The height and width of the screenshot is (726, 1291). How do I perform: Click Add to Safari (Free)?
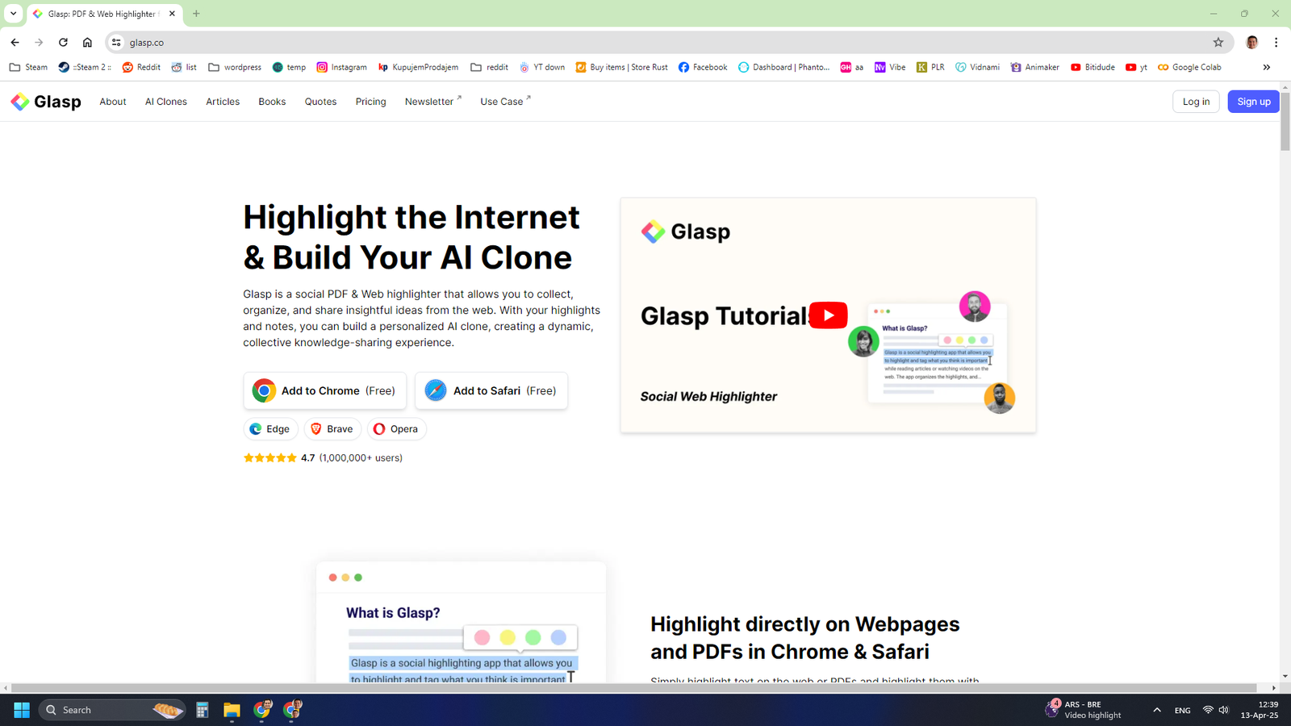point(491,390)
